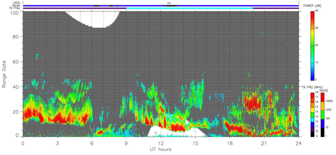Click the 1 label on noise scale

point(326,136)
